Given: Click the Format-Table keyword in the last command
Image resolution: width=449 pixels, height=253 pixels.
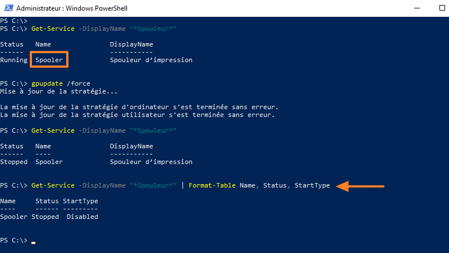Looking at the screenshot, I should click(x=212, y=185).
